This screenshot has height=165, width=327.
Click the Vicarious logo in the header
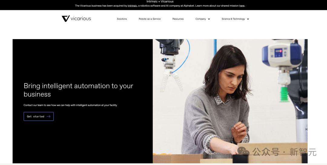[76, 18]
